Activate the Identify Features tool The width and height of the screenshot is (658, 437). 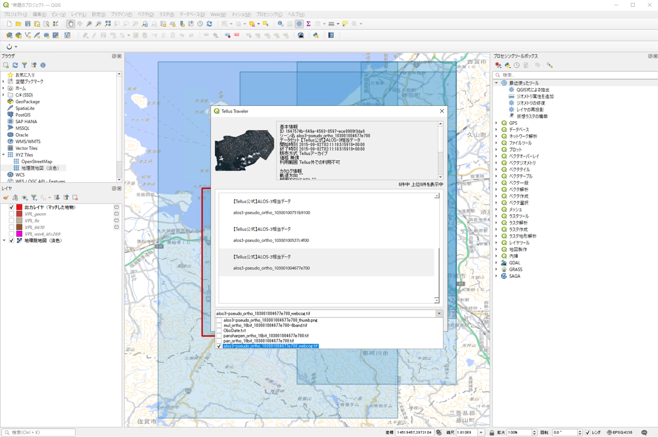click(x=280, y=24)
